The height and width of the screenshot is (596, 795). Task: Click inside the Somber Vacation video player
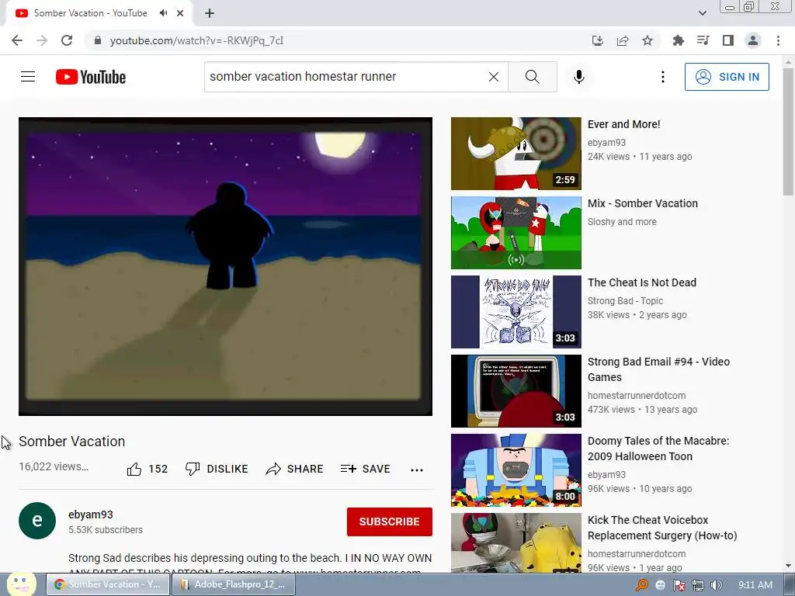point(225,267)
